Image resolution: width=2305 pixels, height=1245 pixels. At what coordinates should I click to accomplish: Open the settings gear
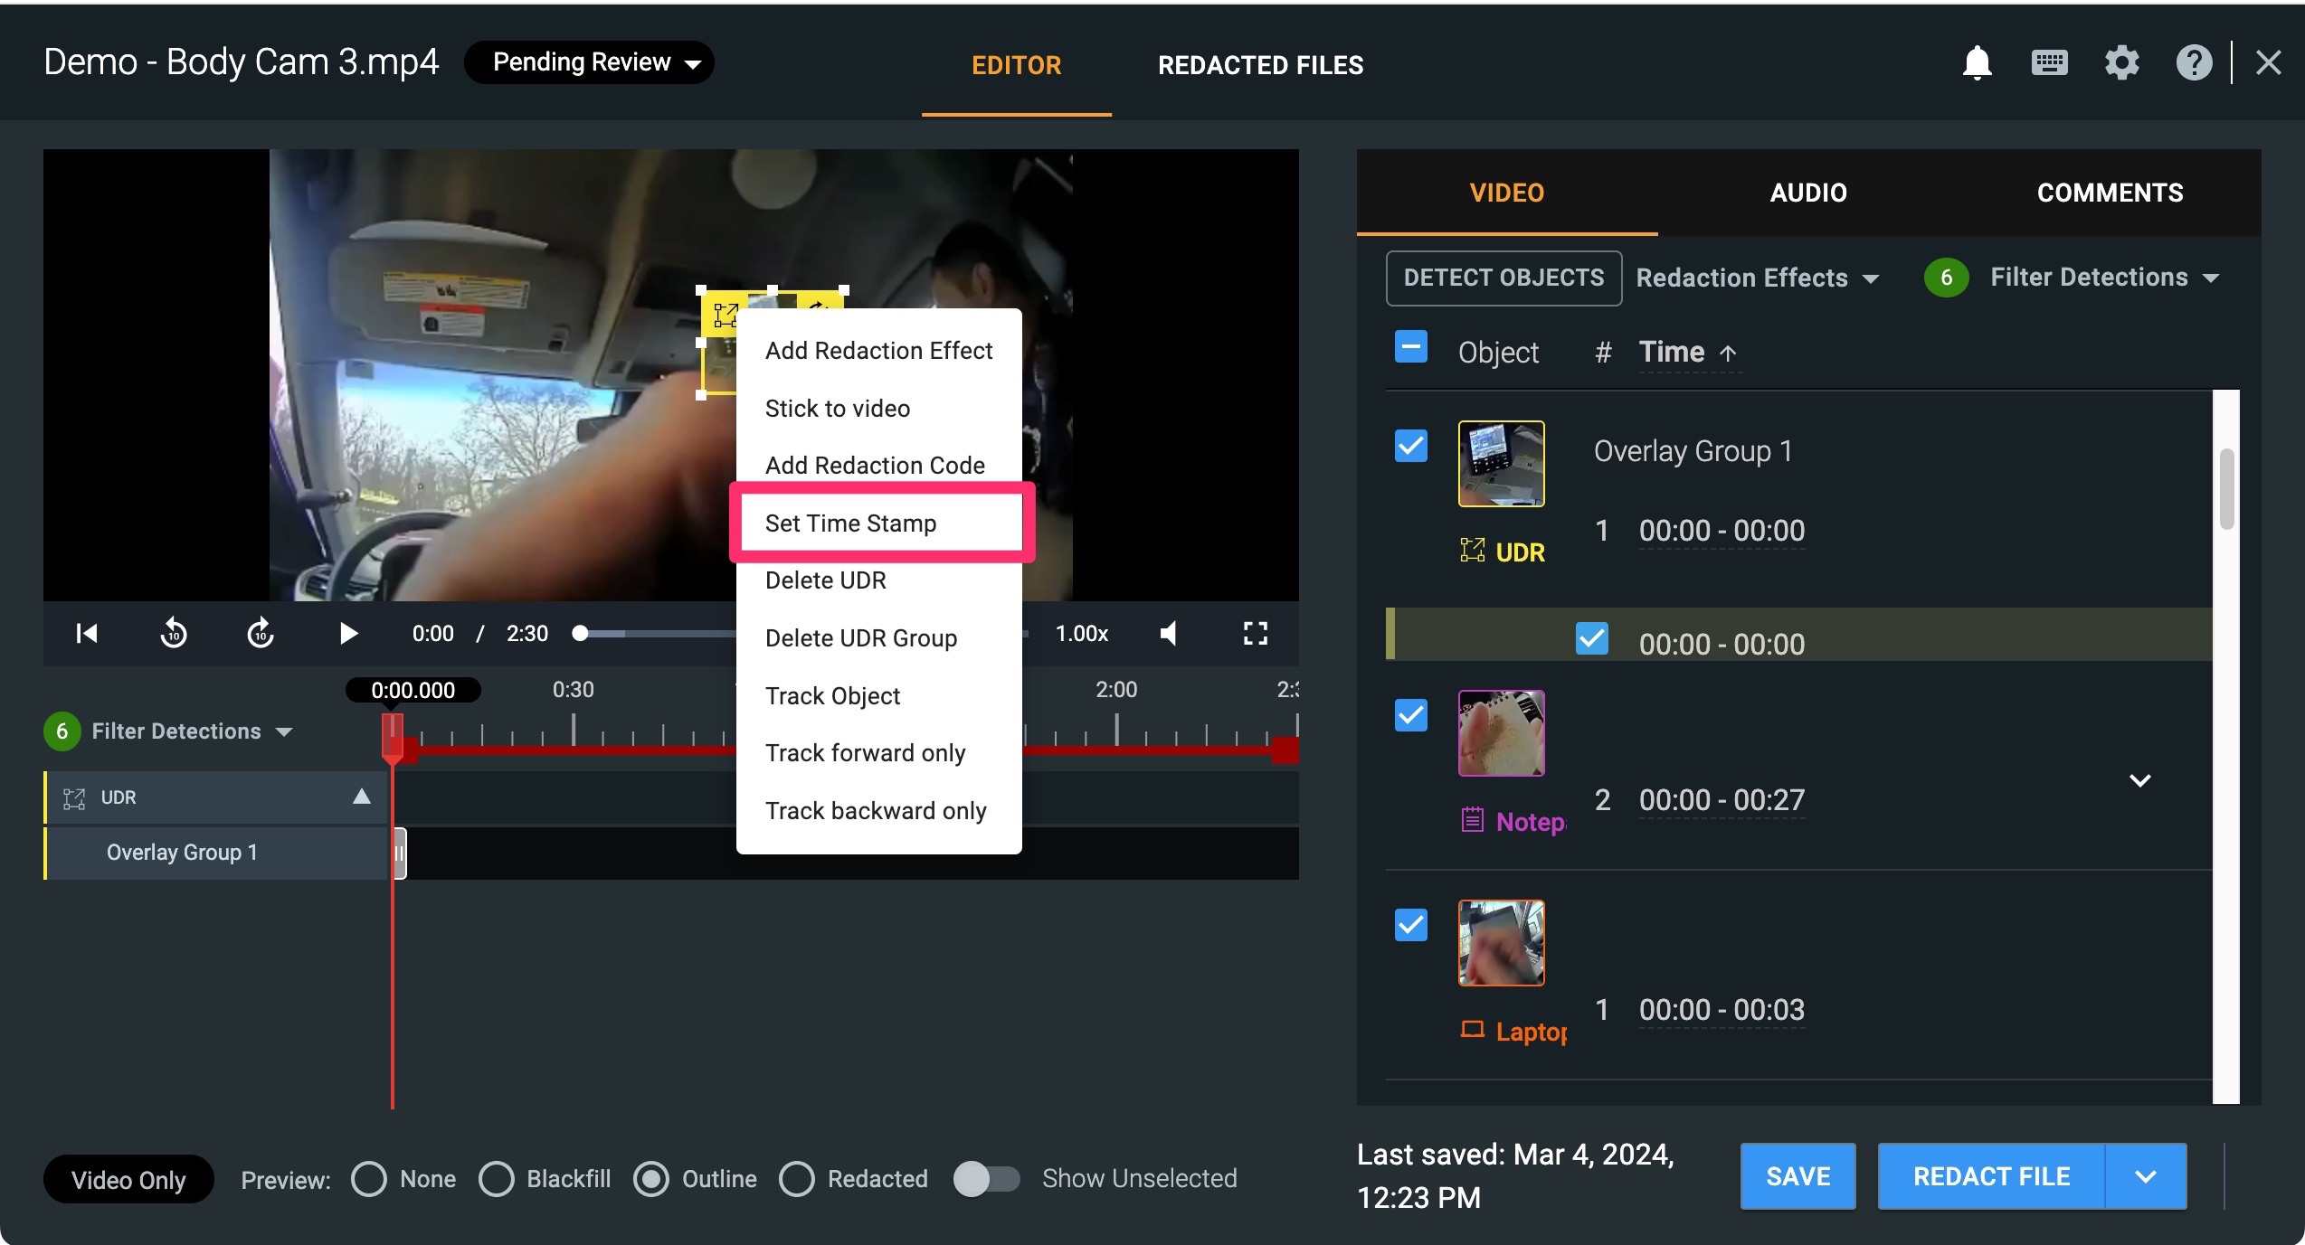(x=2121, y=63)
